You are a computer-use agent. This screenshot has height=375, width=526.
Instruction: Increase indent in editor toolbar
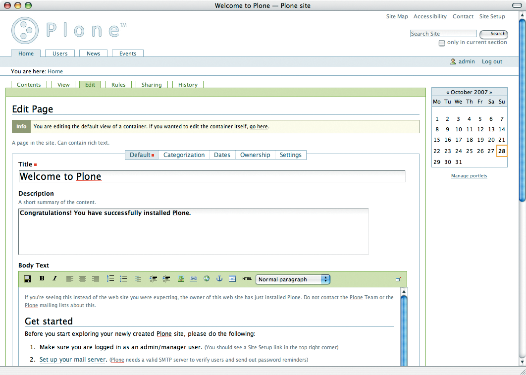point(166,278)
